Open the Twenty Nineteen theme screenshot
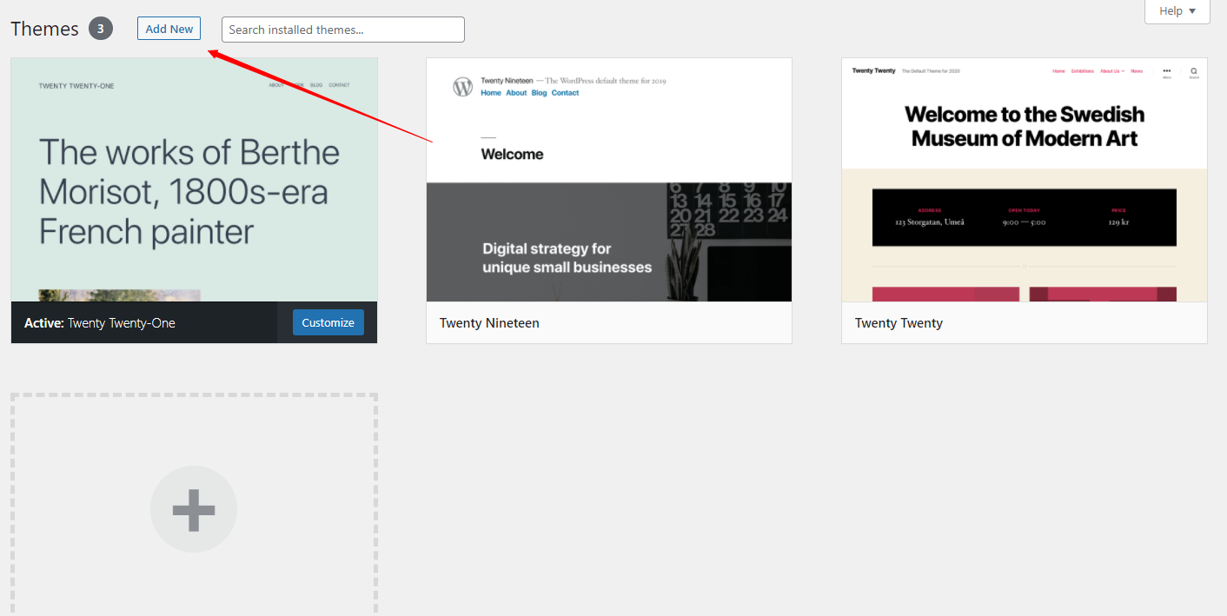Viewport: 1227px width, 616px height. click(609, 180)
